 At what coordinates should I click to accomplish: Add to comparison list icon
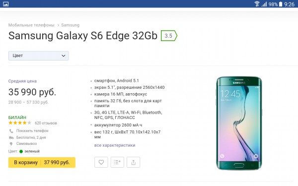click(117, 162)
